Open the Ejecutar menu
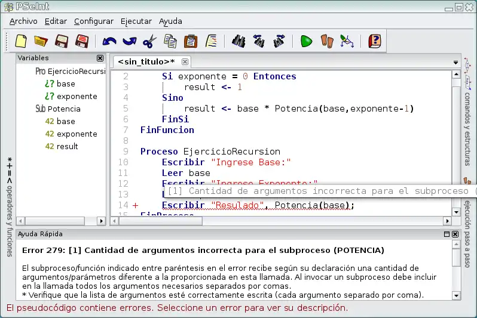477x318 pixels. (136, 21)
